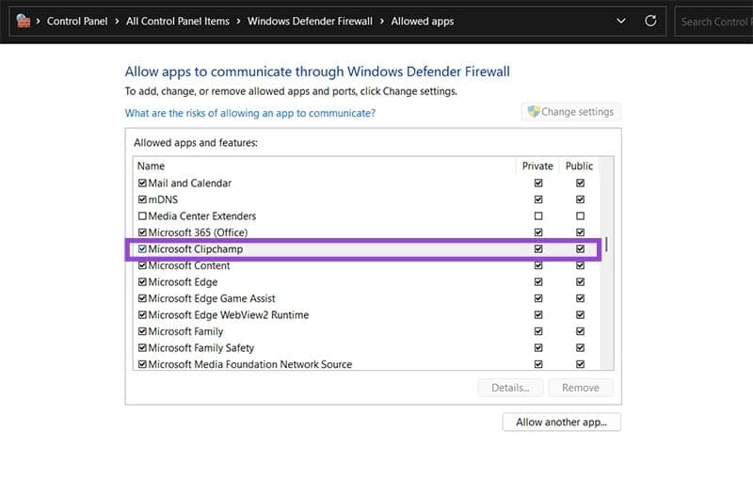The width and height of the screenshot is (753, 495).
Task: Open the address bar history dropdown
Action: 621,21
